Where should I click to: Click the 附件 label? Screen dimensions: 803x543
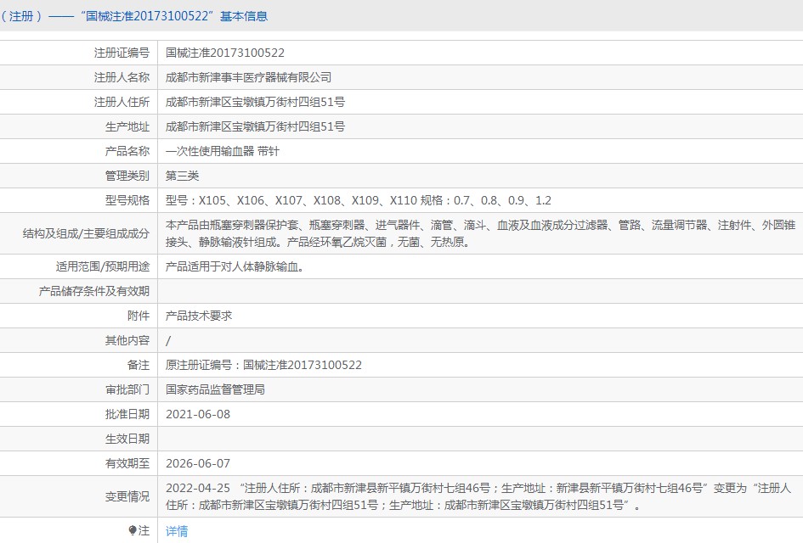coord(139,316)
